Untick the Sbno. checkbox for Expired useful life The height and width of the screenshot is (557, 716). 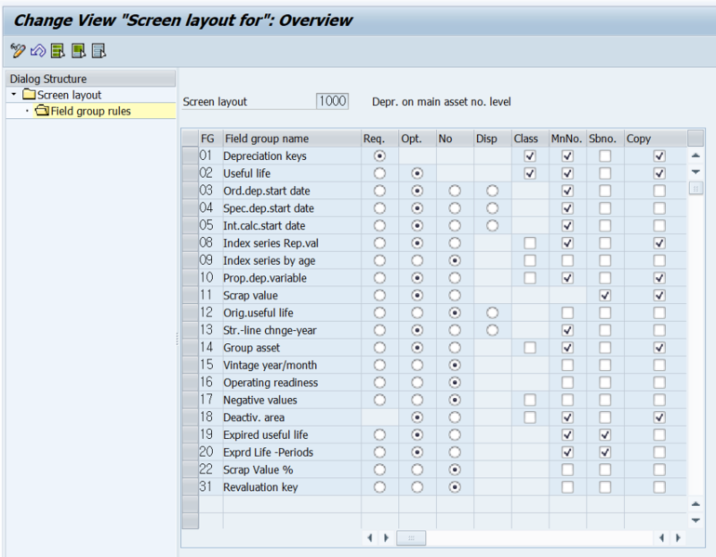pyautogui.click(x=605, y=435)
